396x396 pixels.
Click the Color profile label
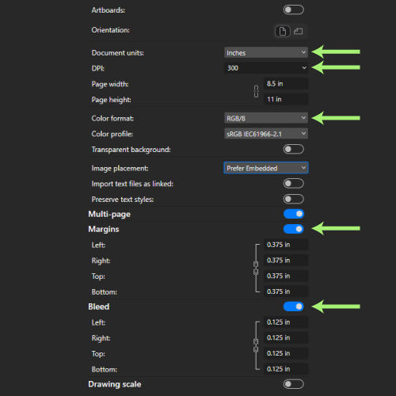pos(112,134)
